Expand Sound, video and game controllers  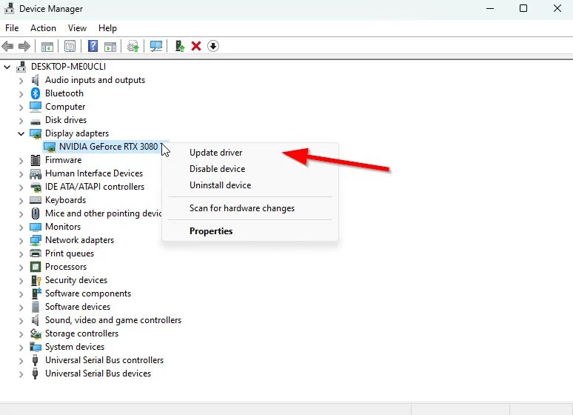(x=21, y=320)
